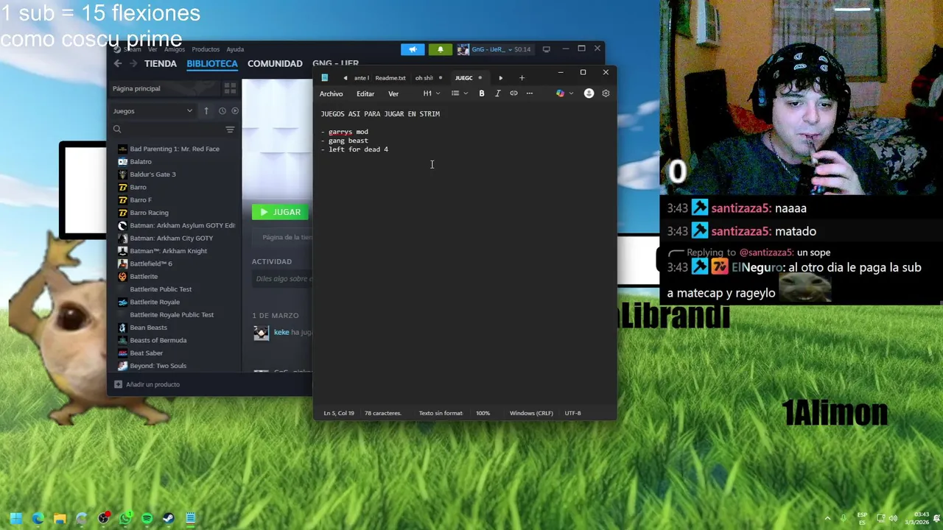Select Beyond: Two Souls in the library
Screen dimensions: 943x530
158,366
